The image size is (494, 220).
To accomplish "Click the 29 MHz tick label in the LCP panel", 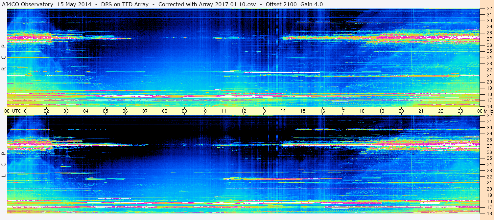I will pyautogui.click(x=489, y=134).
